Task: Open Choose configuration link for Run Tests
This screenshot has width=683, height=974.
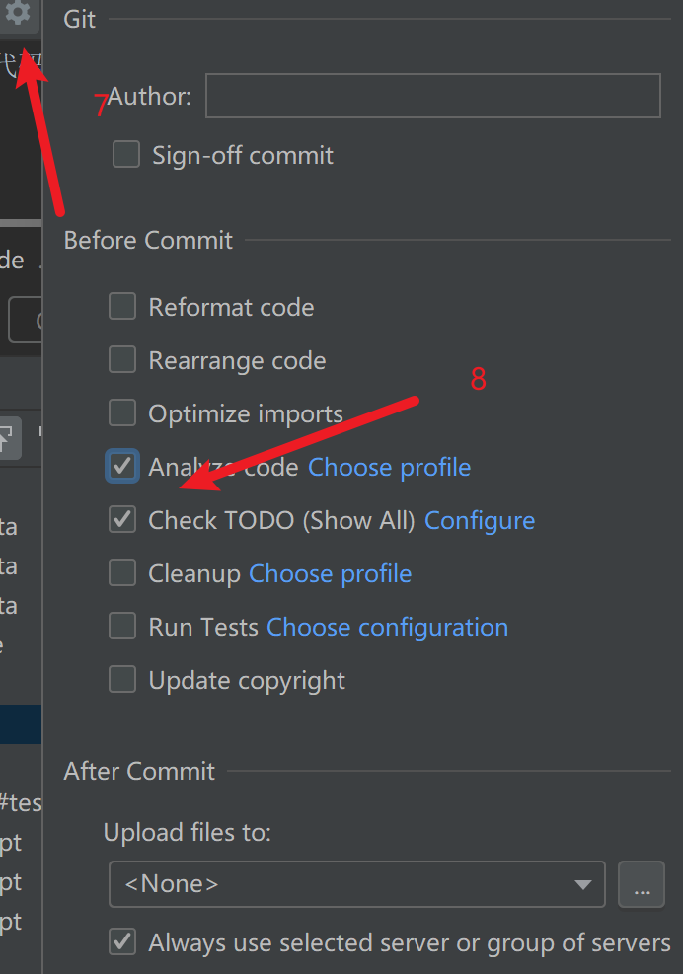Action: click(x=387, y=627)
